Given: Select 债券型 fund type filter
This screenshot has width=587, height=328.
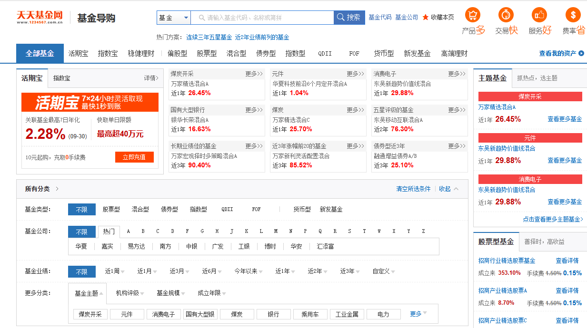Looking at the screenshot, I should [169, 209].
